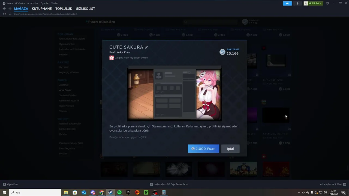This screenshot has width=349, height=196.
Task: Click the Puan Dükkanı search field
Action: pyautogui.click(x=210, y=22)
